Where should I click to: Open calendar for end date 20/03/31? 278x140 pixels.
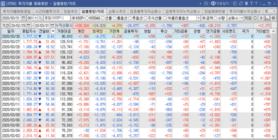pos(52,25)
